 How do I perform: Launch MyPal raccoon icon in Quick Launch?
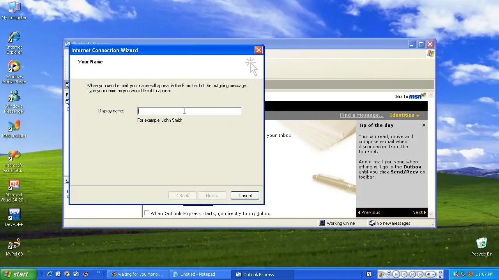[85, 274]
